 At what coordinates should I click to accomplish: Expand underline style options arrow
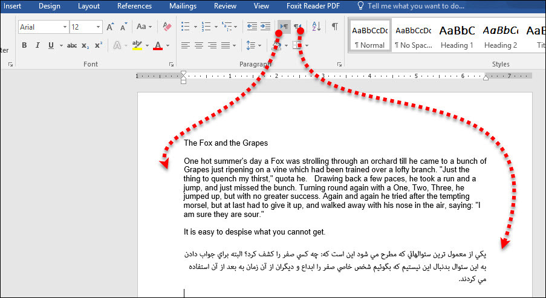click(61, 45)
